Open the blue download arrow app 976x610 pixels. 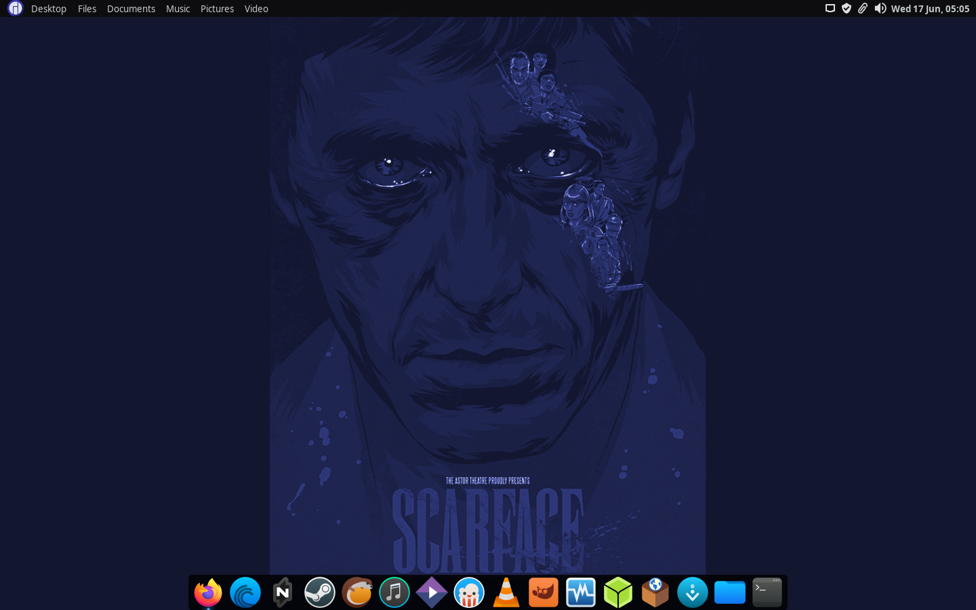pos(693,592)
